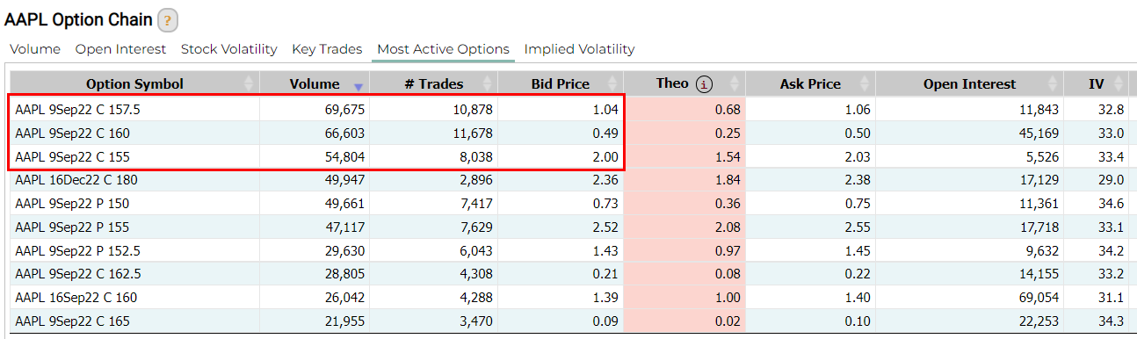Open the Implied Volatility tab
This screenshot has height=339, width=1137.
579,49
